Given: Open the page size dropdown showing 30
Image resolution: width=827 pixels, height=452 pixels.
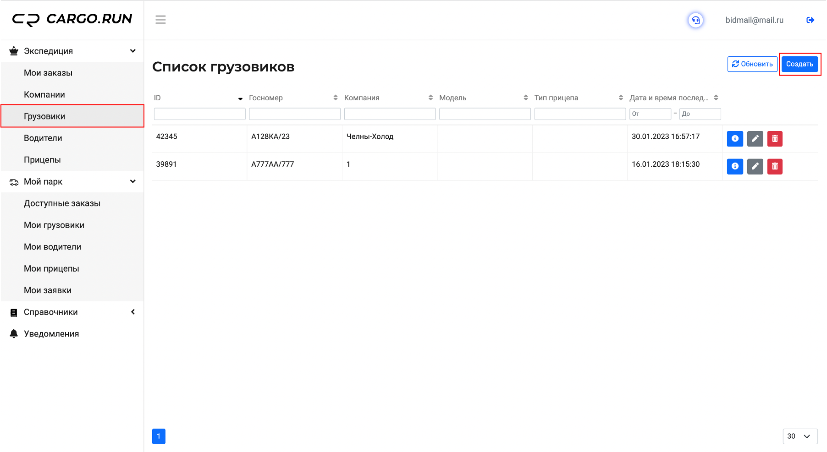Looking at the screenshot, I should (x=800, y=436).
